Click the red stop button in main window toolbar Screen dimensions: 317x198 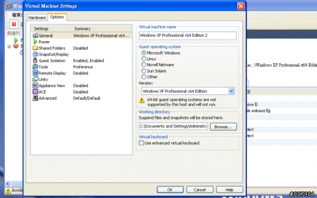[14, 24]
